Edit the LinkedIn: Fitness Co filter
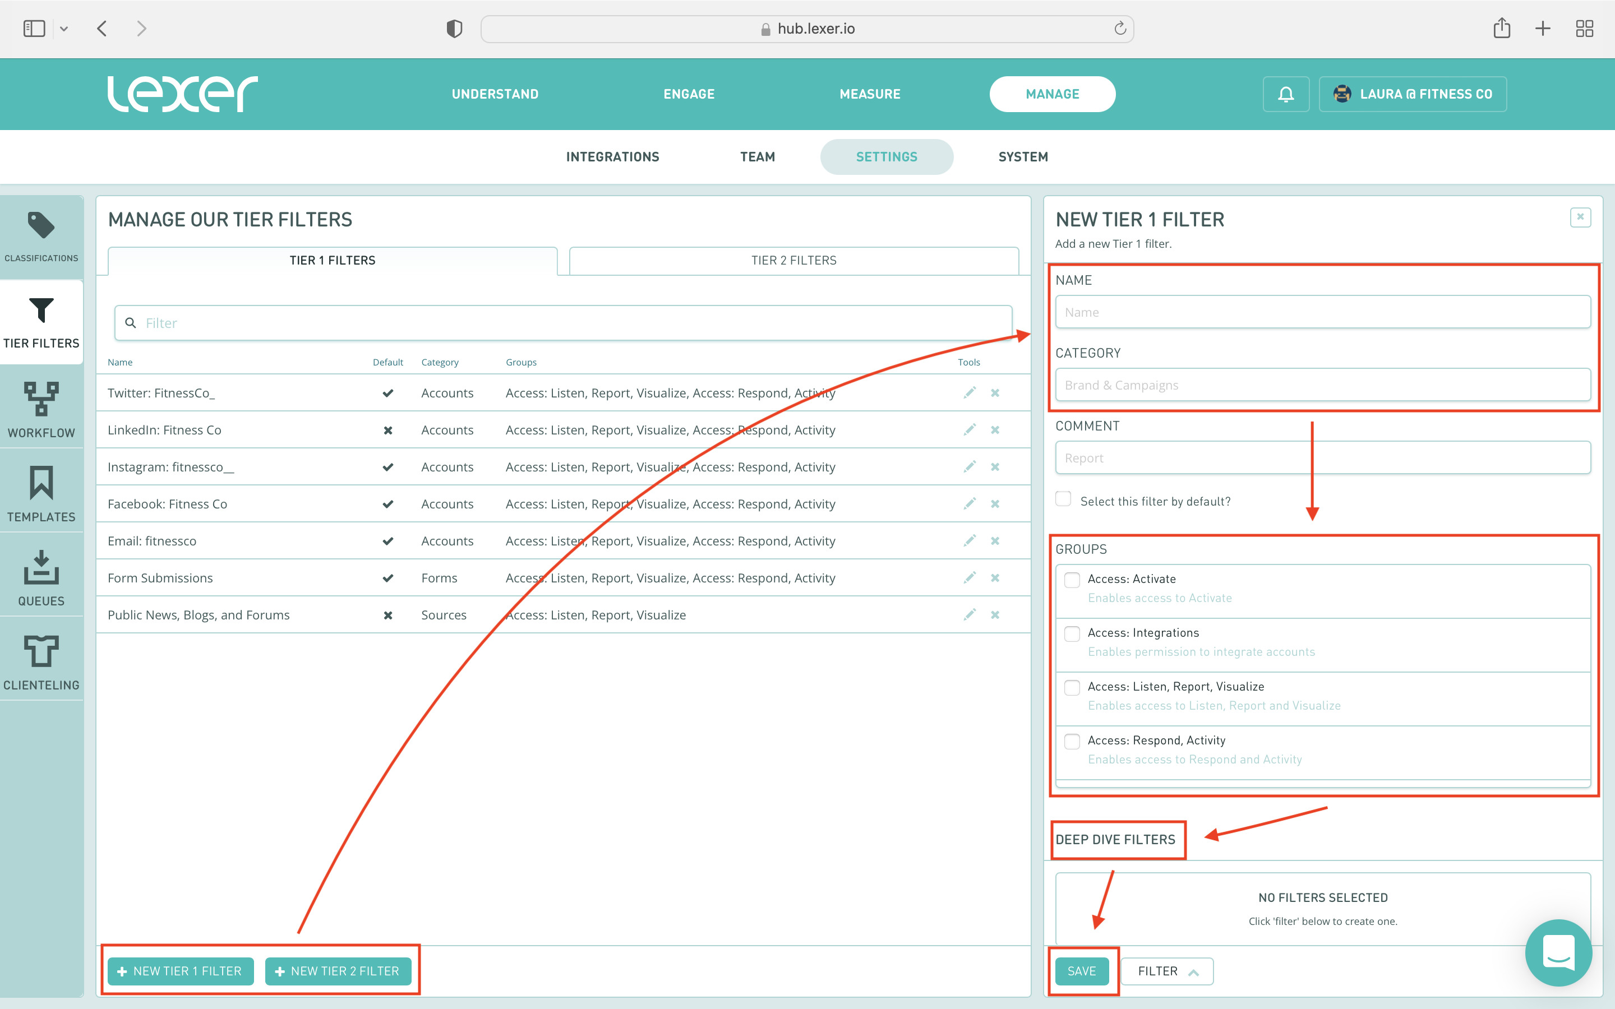This screenshot has width=1615, height=1009. click(970, 430)
